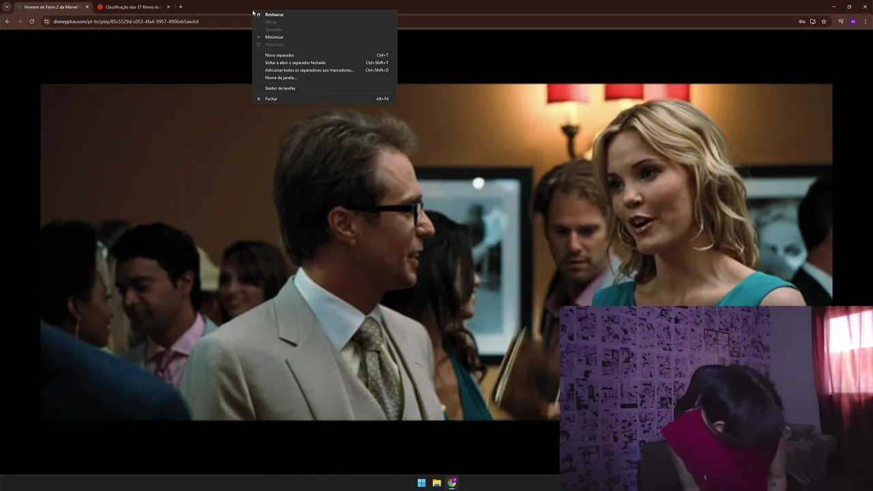873x491 pixels.
Task: Open Gestor de tarefas from menu
Action: click(324, 88)
